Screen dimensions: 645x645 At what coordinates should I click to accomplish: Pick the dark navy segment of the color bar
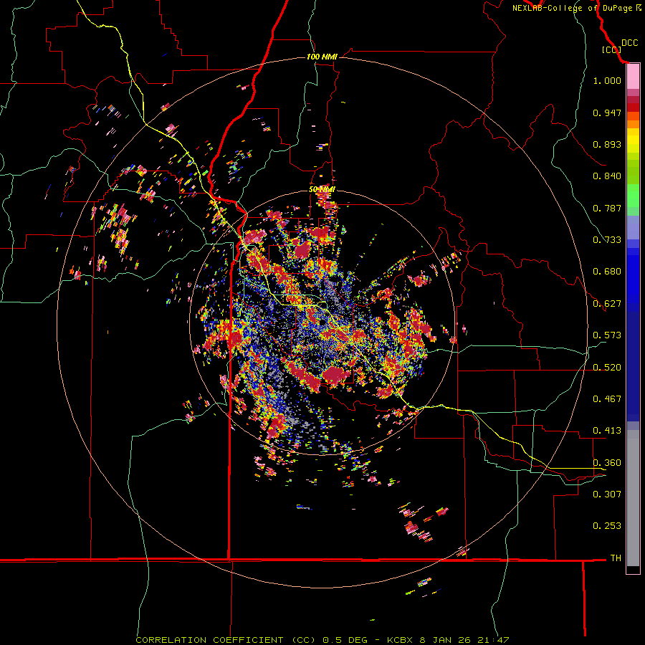tap(633, 366)
